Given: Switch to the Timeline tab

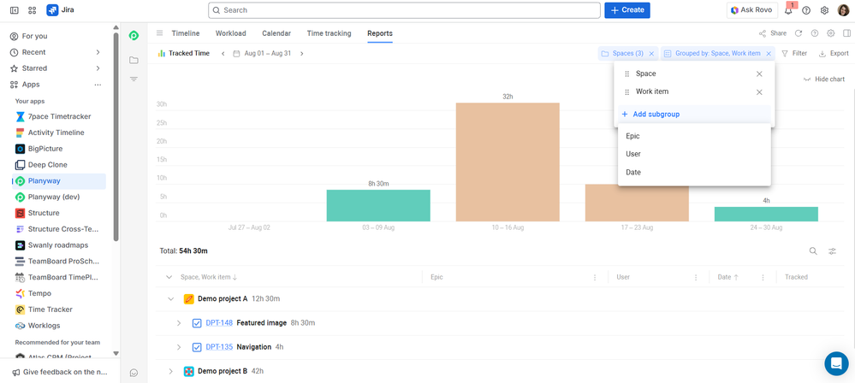Looking at the screenshot, I should [186, 33].
